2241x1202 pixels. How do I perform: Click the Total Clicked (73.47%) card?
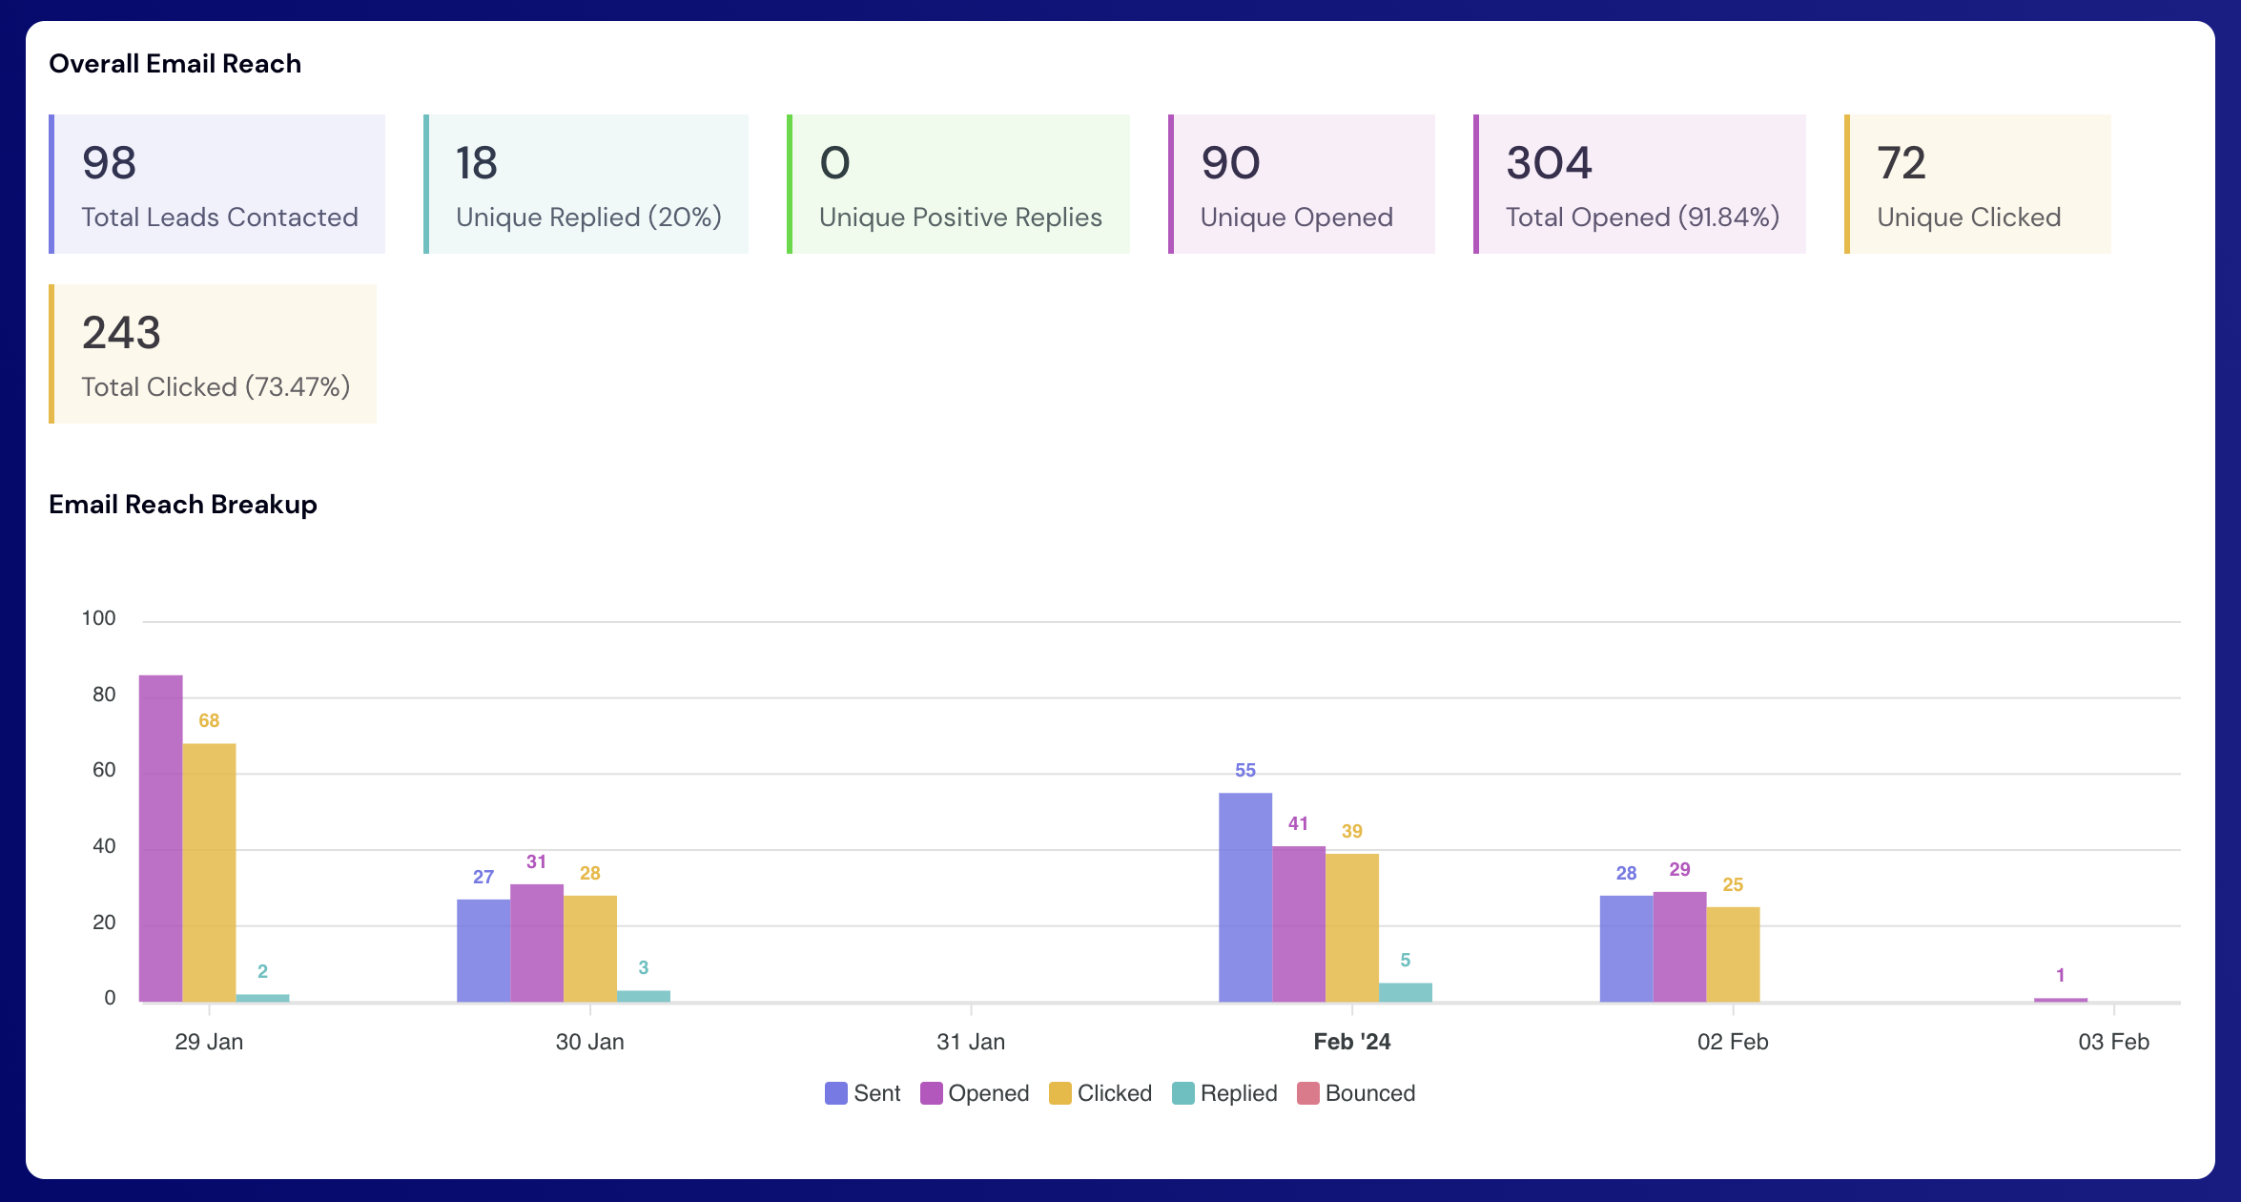coord(214,354)
